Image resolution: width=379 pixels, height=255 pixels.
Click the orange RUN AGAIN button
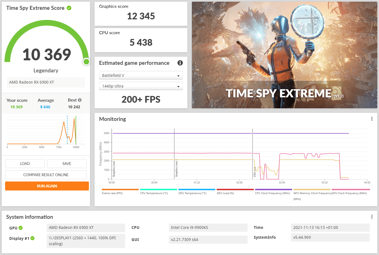click(47, 186)
